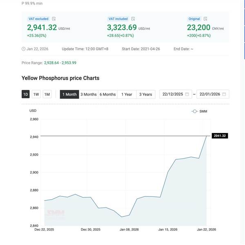Show the 3 Years price range

click(x=146, y=94)
